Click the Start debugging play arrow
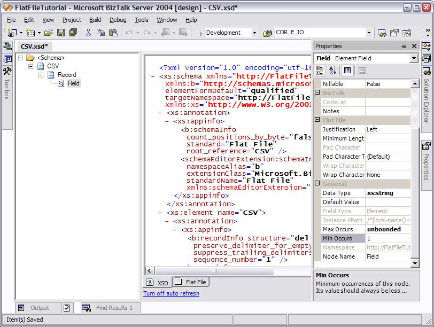434x327 pixels. click(201, 33)
